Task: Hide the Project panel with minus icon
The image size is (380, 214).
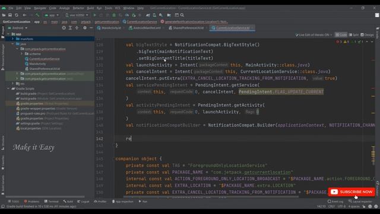Action: (91, 28)
